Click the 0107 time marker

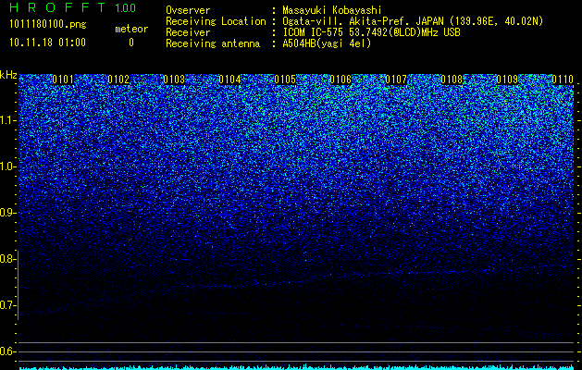point(396,80)
